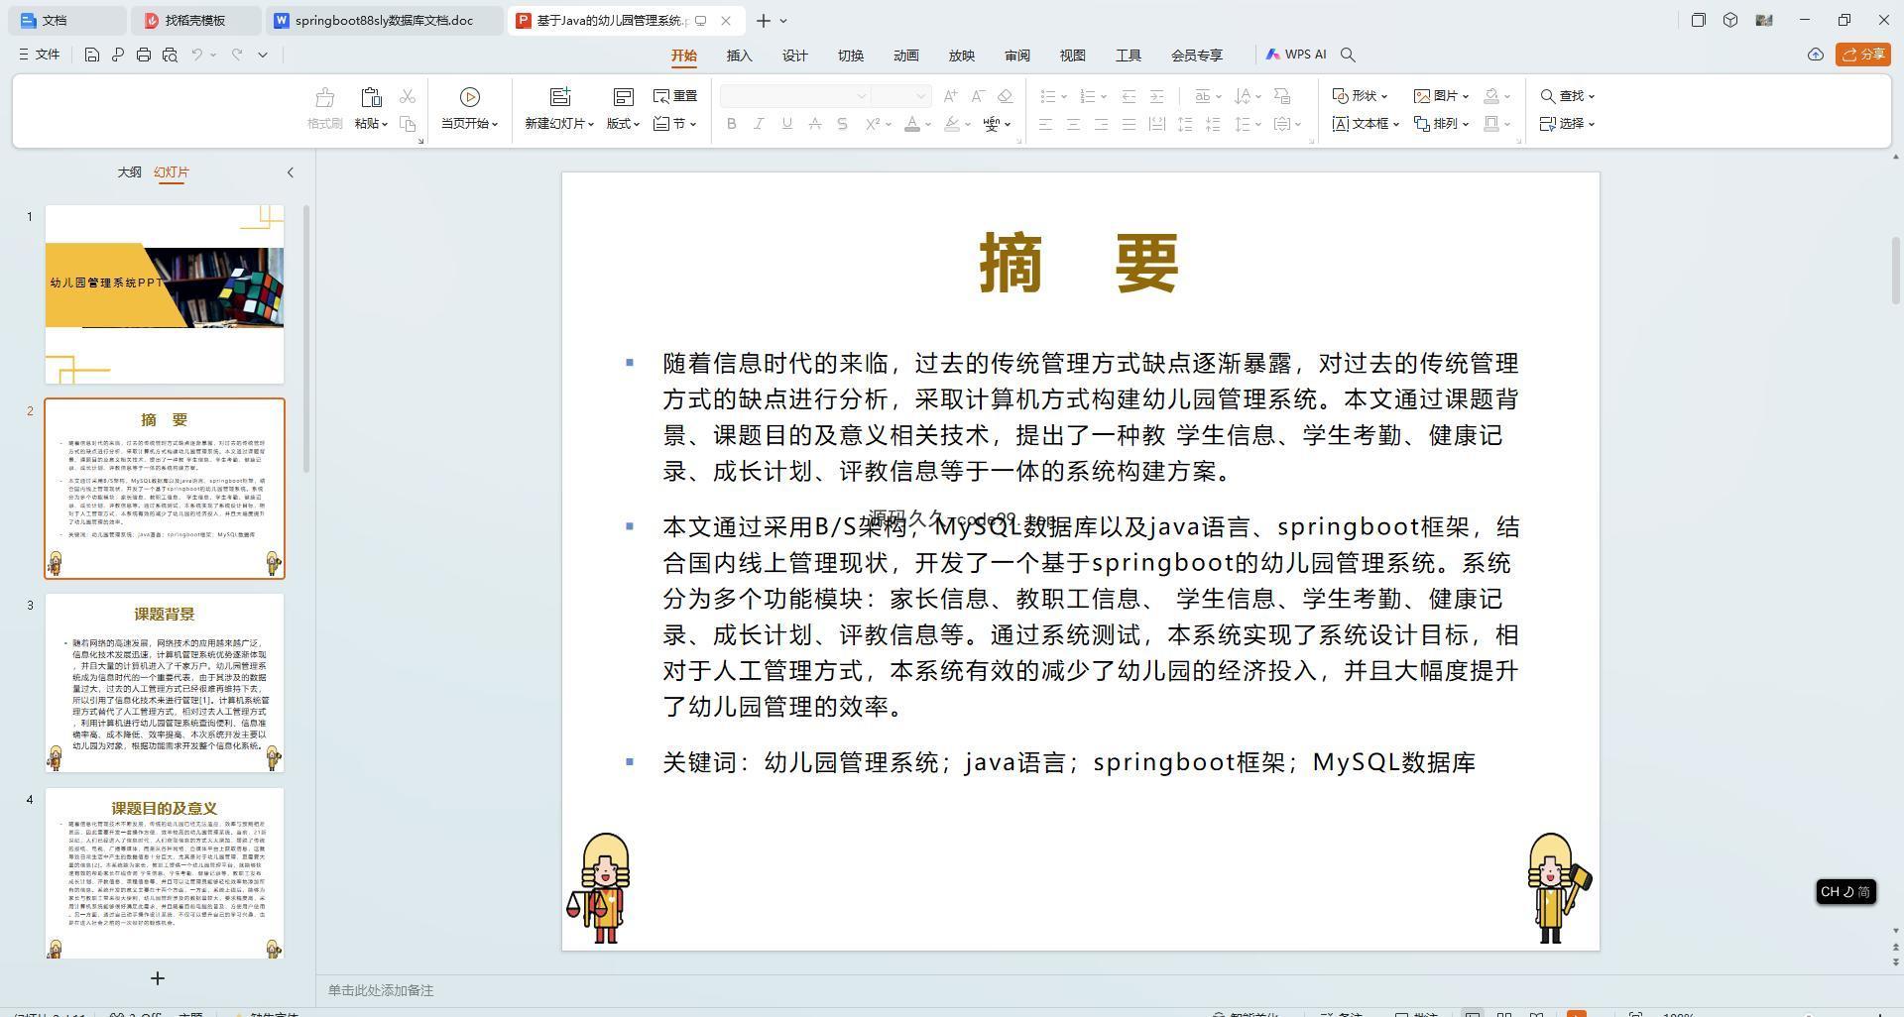Viewport: 1904px width, 1017px height.
Task: Toggle superscript X² formatting
Action: click(x=873, y=124)
